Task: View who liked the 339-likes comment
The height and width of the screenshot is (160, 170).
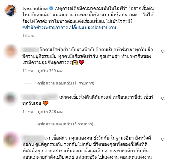Action: tap(50, 71)
